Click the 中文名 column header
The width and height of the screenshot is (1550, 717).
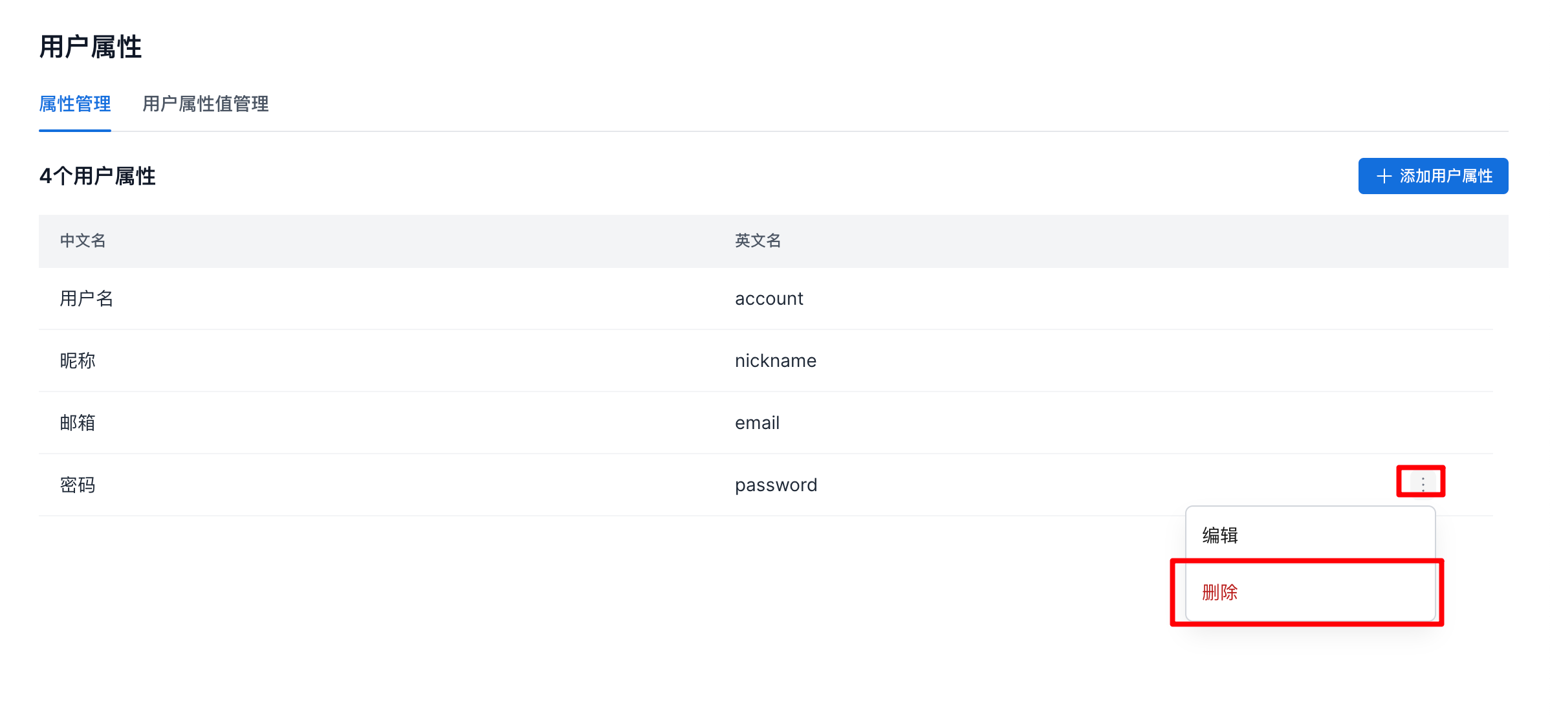pos(83,241)
